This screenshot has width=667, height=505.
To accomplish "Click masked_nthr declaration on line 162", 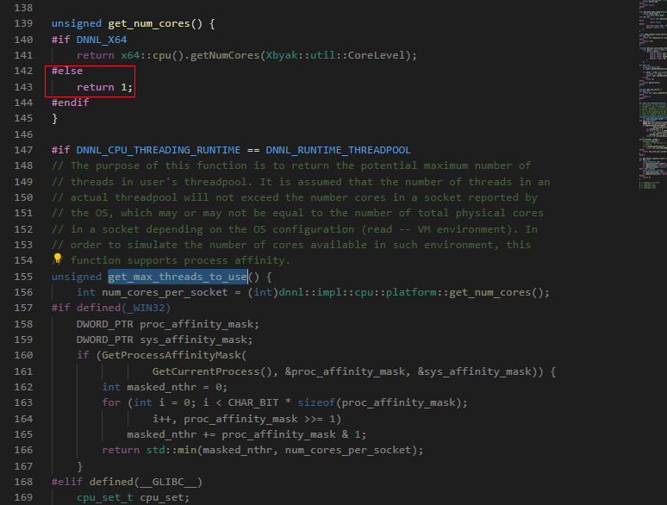I will (162, 387).
